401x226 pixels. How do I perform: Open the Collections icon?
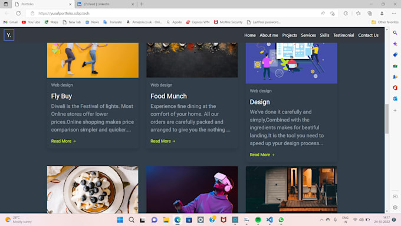click(370, 14)
